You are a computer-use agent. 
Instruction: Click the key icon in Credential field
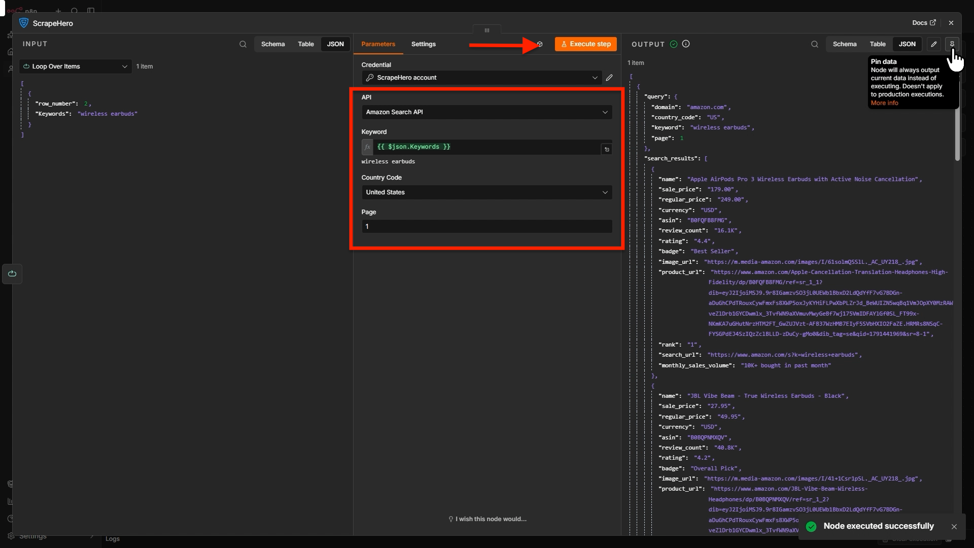[370, 78]
